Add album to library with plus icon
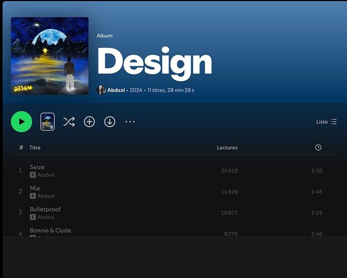Screen dimensions: 347x278 click(89, 122)
